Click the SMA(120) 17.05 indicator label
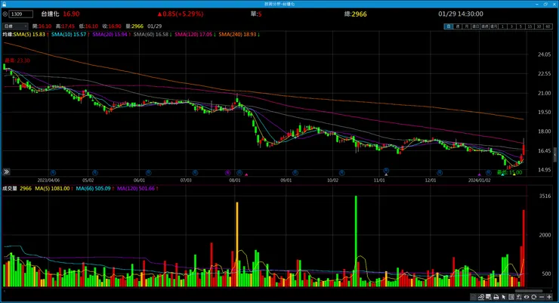Viewport: 559px width, 303px height. tap(195, 35)
